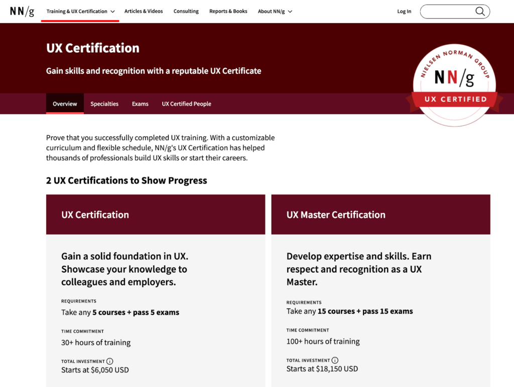Click the UX Certified badge emblem
This screenshot has width=514, height=387.
point(454,83)
